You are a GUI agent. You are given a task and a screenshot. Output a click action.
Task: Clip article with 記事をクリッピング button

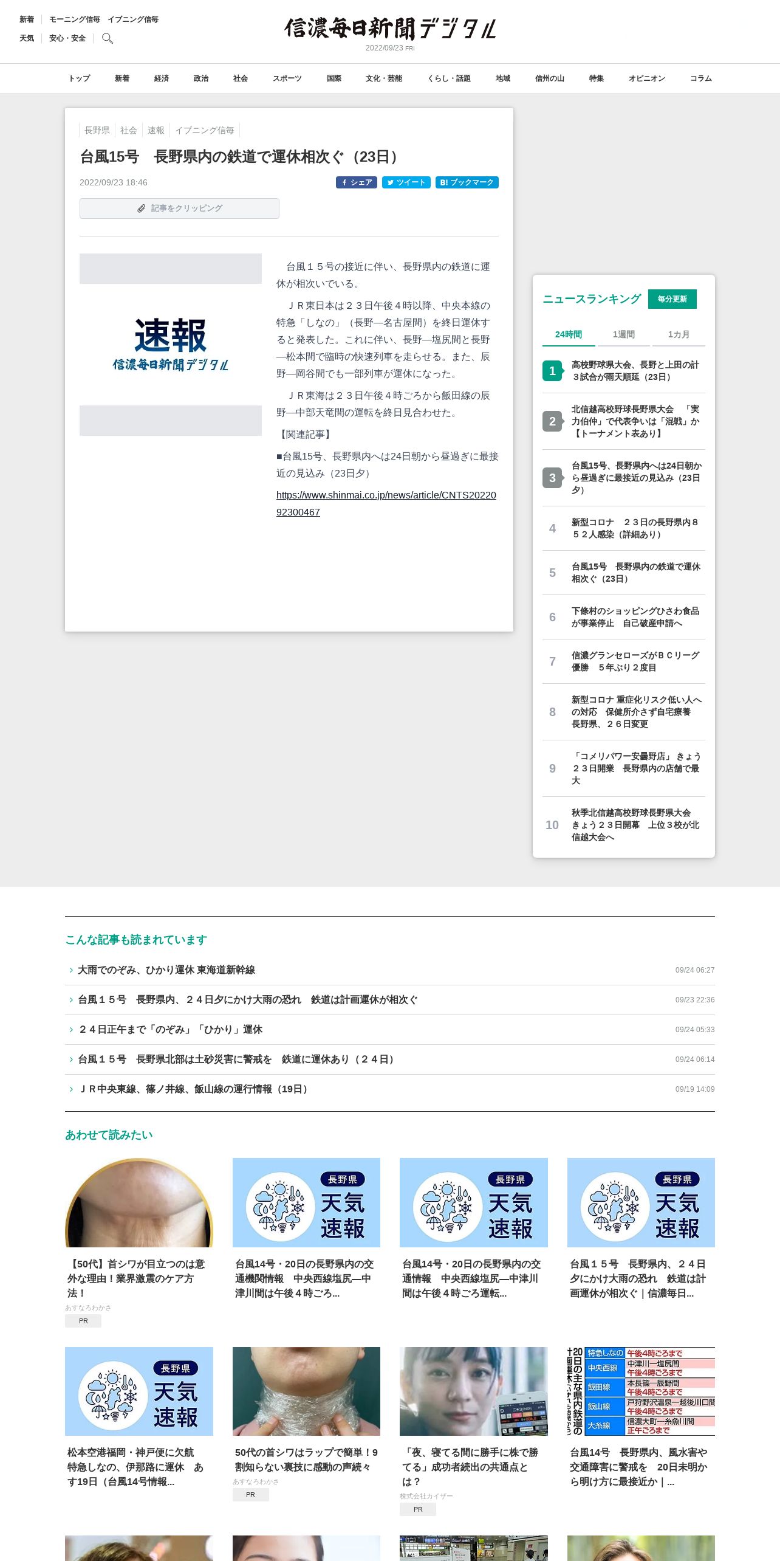(x=179, y=208)
